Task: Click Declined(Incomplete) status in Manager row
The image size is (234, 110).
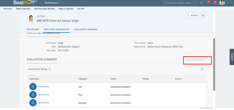Action: (120, 103)
